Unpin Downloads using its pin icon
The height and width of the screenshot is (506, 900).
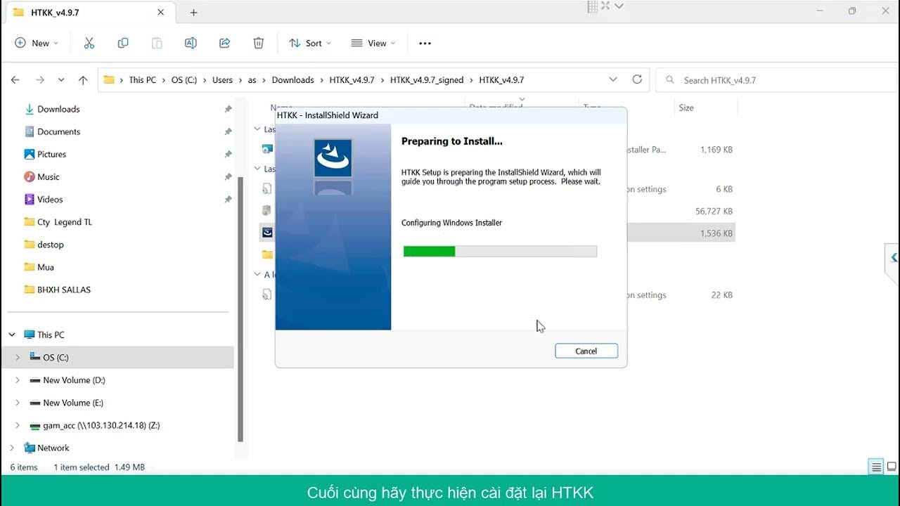tap(228, 109)
